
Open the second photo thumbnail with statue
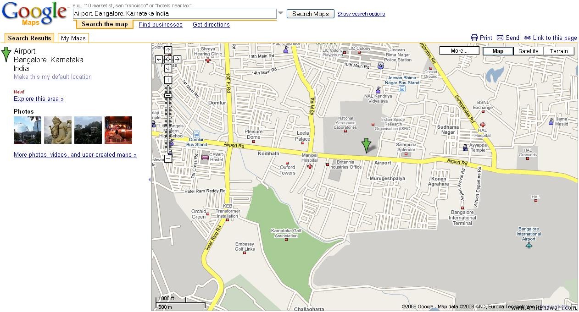[x=58, y=130]
